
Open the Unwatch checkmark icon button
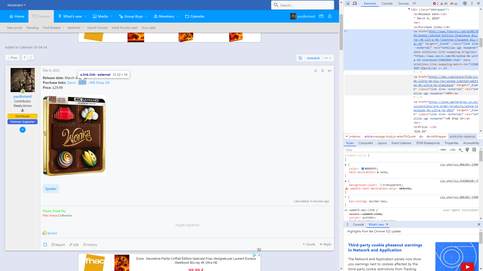click(300, 58)
